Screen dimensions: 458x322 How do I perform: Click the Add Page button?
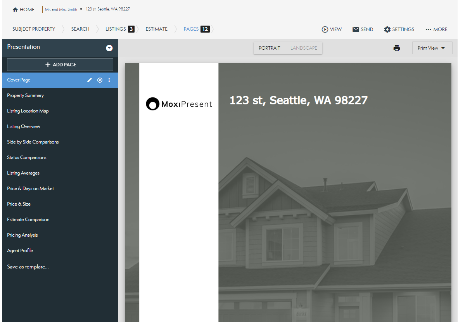coord(60,65)
